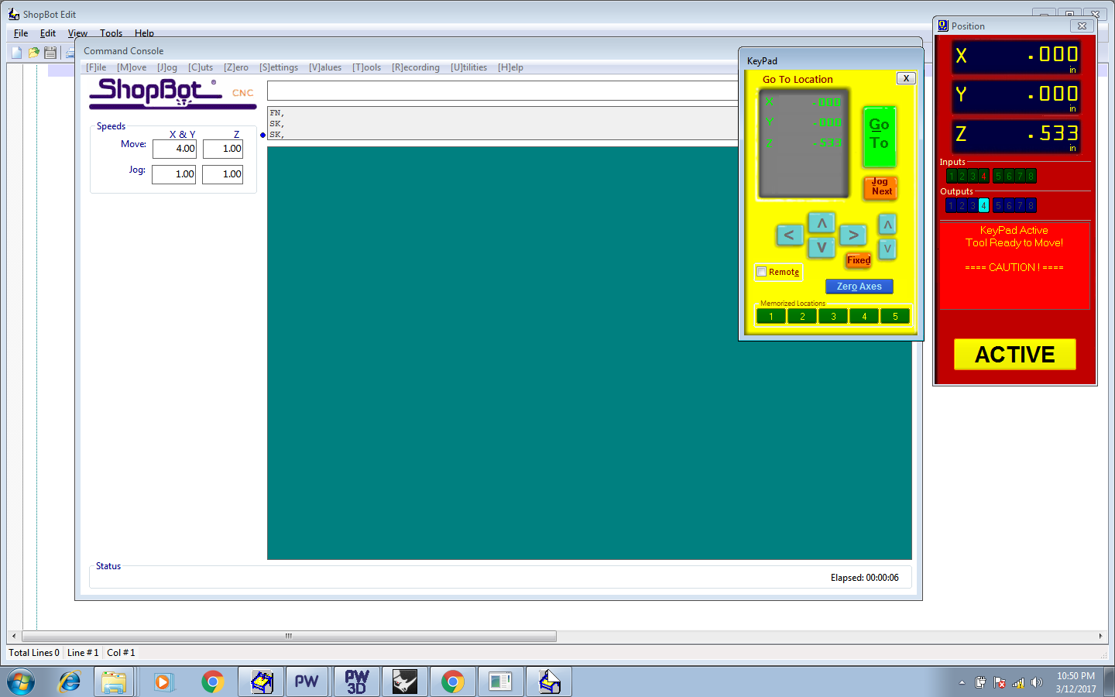This screenshot has width=1115, height=697.
Task: Click the Jog Z speed field
Action: (x=223, y=174)
